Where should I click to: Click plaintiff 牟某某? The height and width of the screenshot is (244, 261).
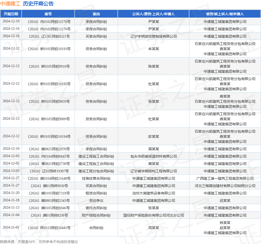[153, 49]
